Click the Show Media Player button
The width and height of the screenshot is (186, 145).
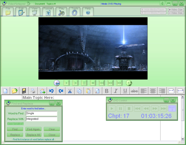(153, 13)
